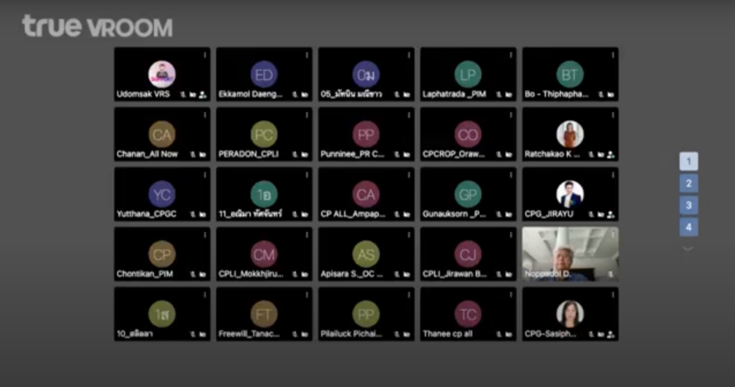Open the three-dot menu on Laphatrada _PIM tile

pos(511,54)
